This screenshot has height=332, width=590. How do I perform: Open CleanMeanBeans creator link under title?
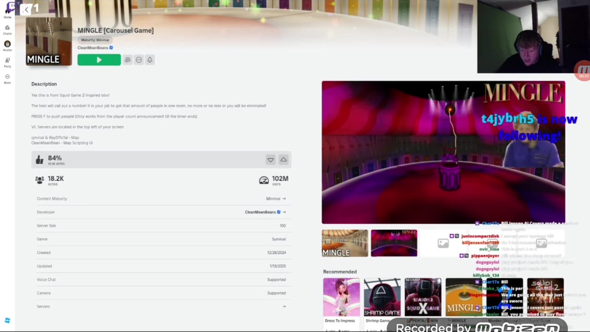coord(93,47)
